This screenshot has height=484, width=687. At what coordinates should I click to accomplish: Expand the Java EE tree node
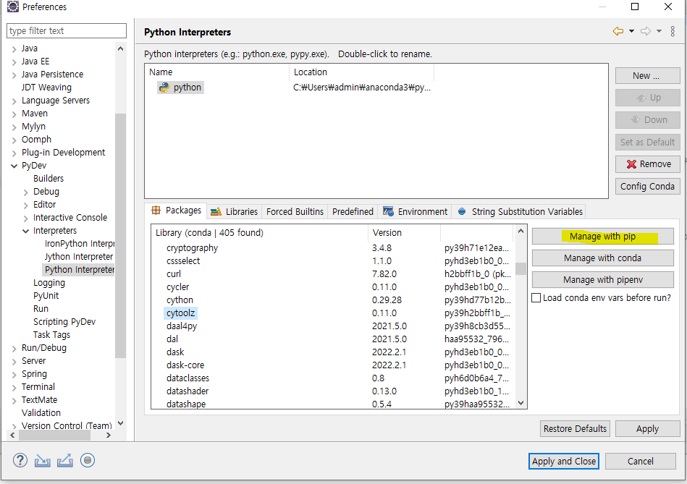[x=14, y=62]
